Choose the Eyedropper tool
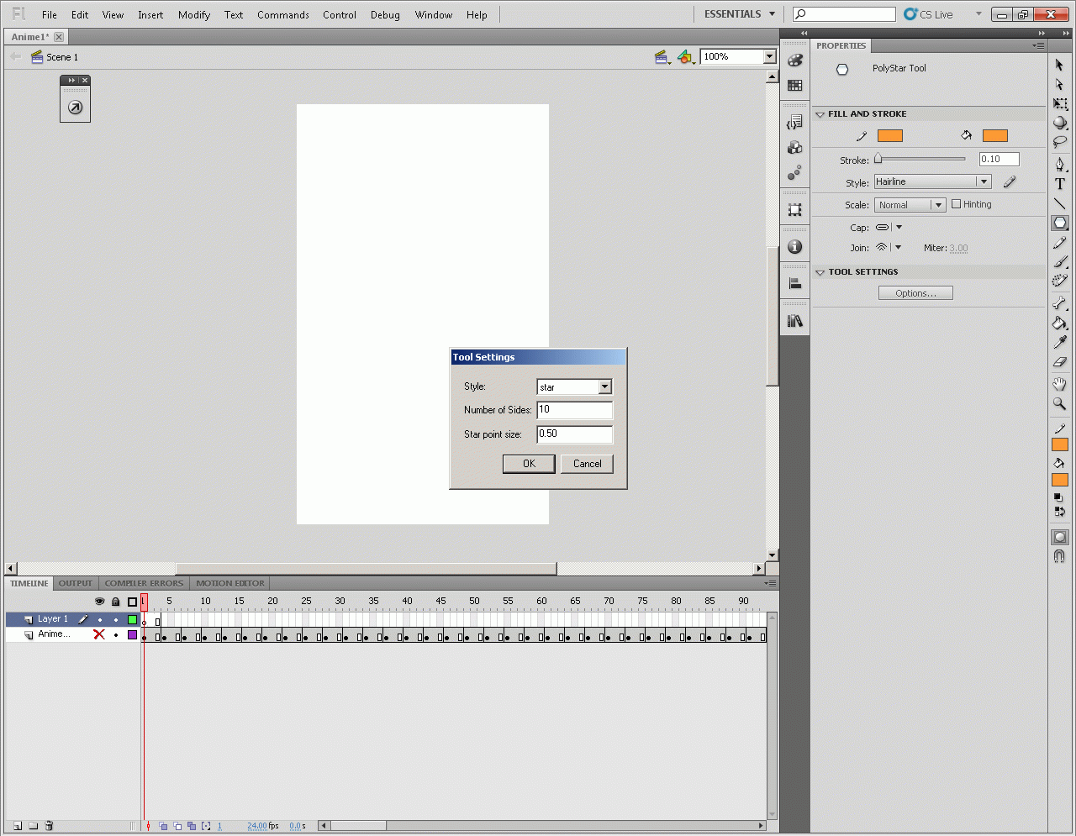The height and width of the screenshot is (836, 1076). tap(1059, 343)
